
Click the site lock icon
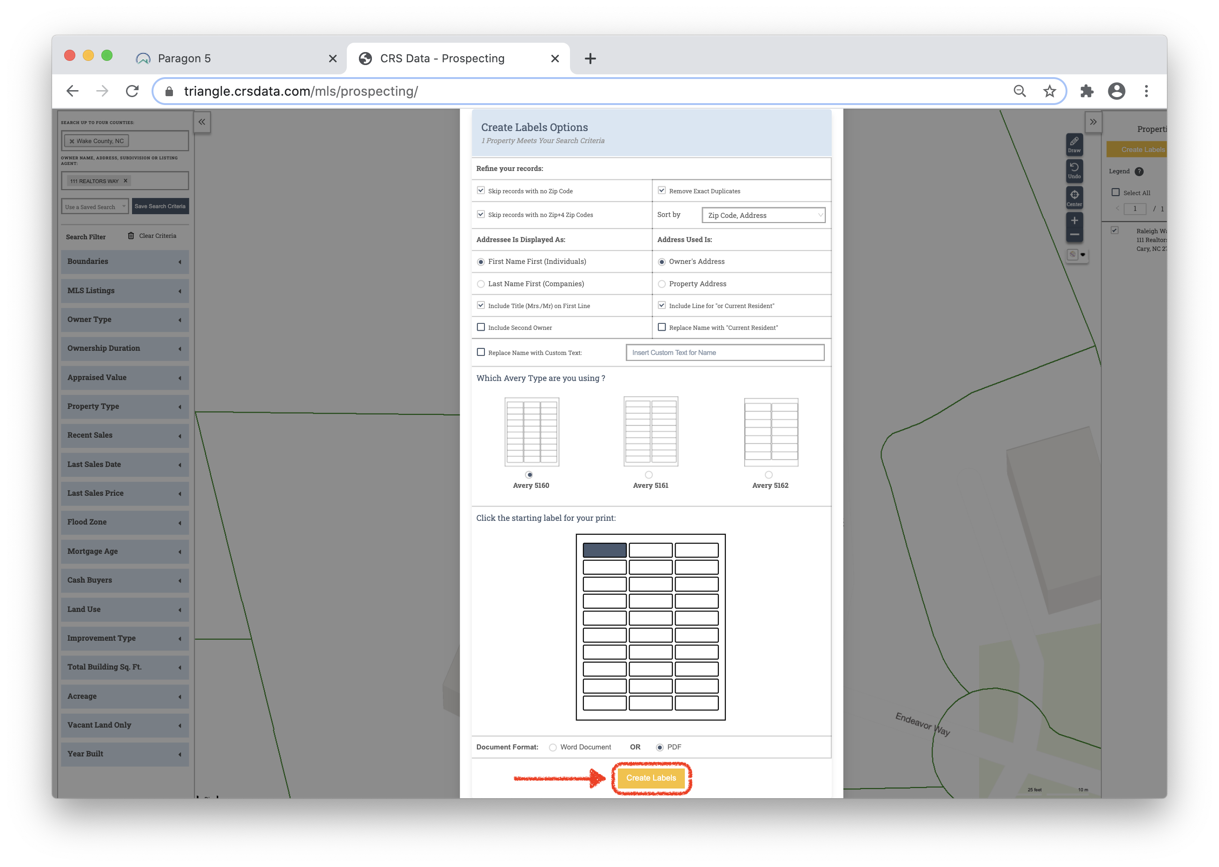pyautogui.click(x=169, y=91)
